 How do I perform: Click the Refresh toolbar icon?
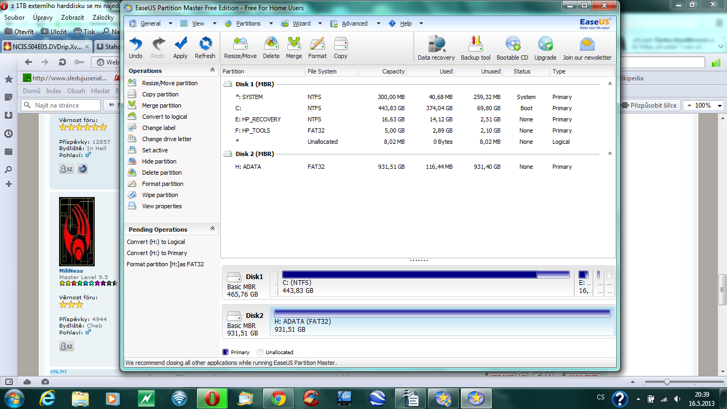coord(205,47)
